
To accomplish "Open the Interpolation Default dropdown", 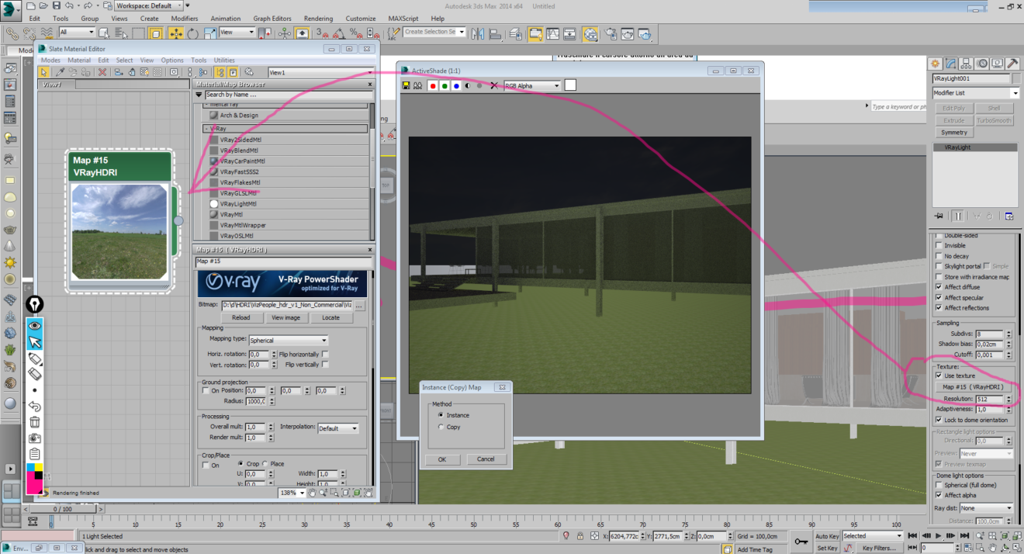I will point(338,428).
